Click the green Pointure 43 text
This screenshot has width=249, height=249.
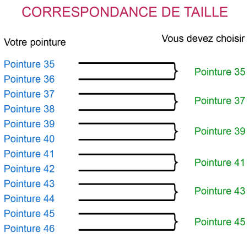tap(220, 191)
